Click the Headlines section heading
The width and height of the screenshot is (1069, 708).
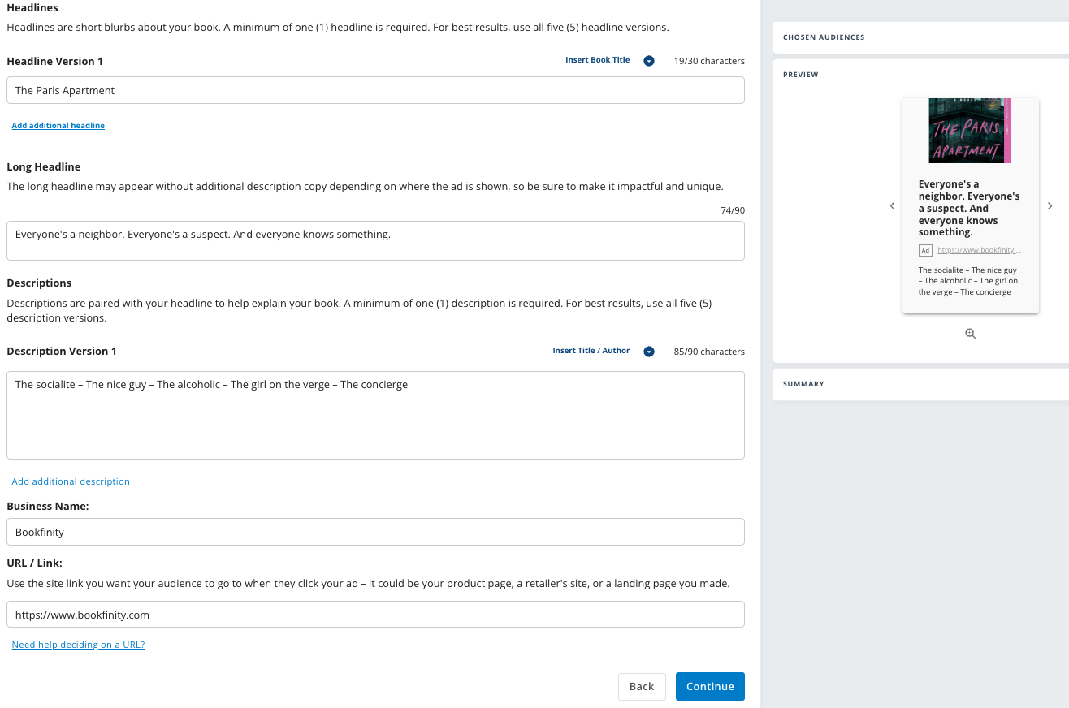pos(32,7)
